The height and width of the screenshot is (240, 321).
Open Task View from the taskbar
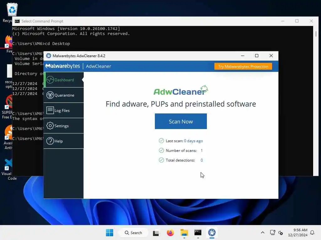click(x=156, y=232)
